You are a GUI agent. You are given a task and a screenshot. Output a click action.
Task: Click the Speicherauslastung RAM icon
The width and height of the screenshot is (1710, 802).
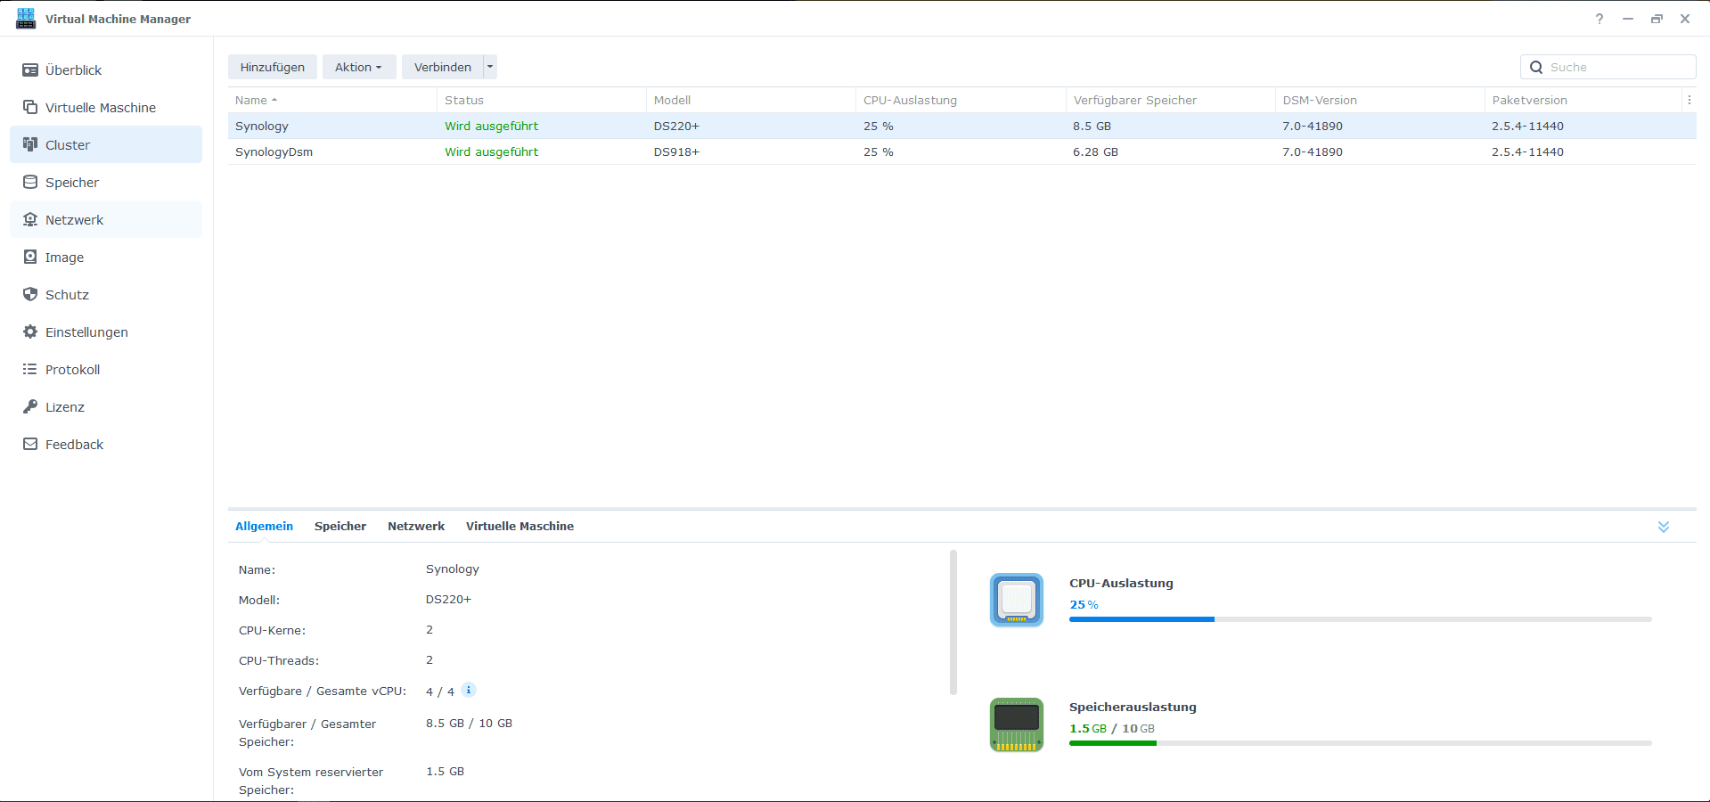[1017, 724]
